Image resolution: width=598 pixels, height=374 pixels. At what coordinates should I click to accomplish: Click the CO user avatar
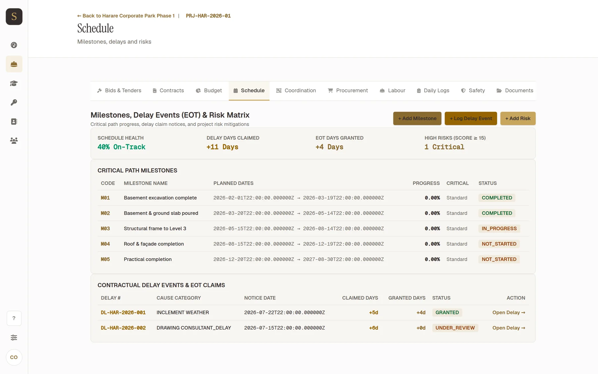point(14,357)
